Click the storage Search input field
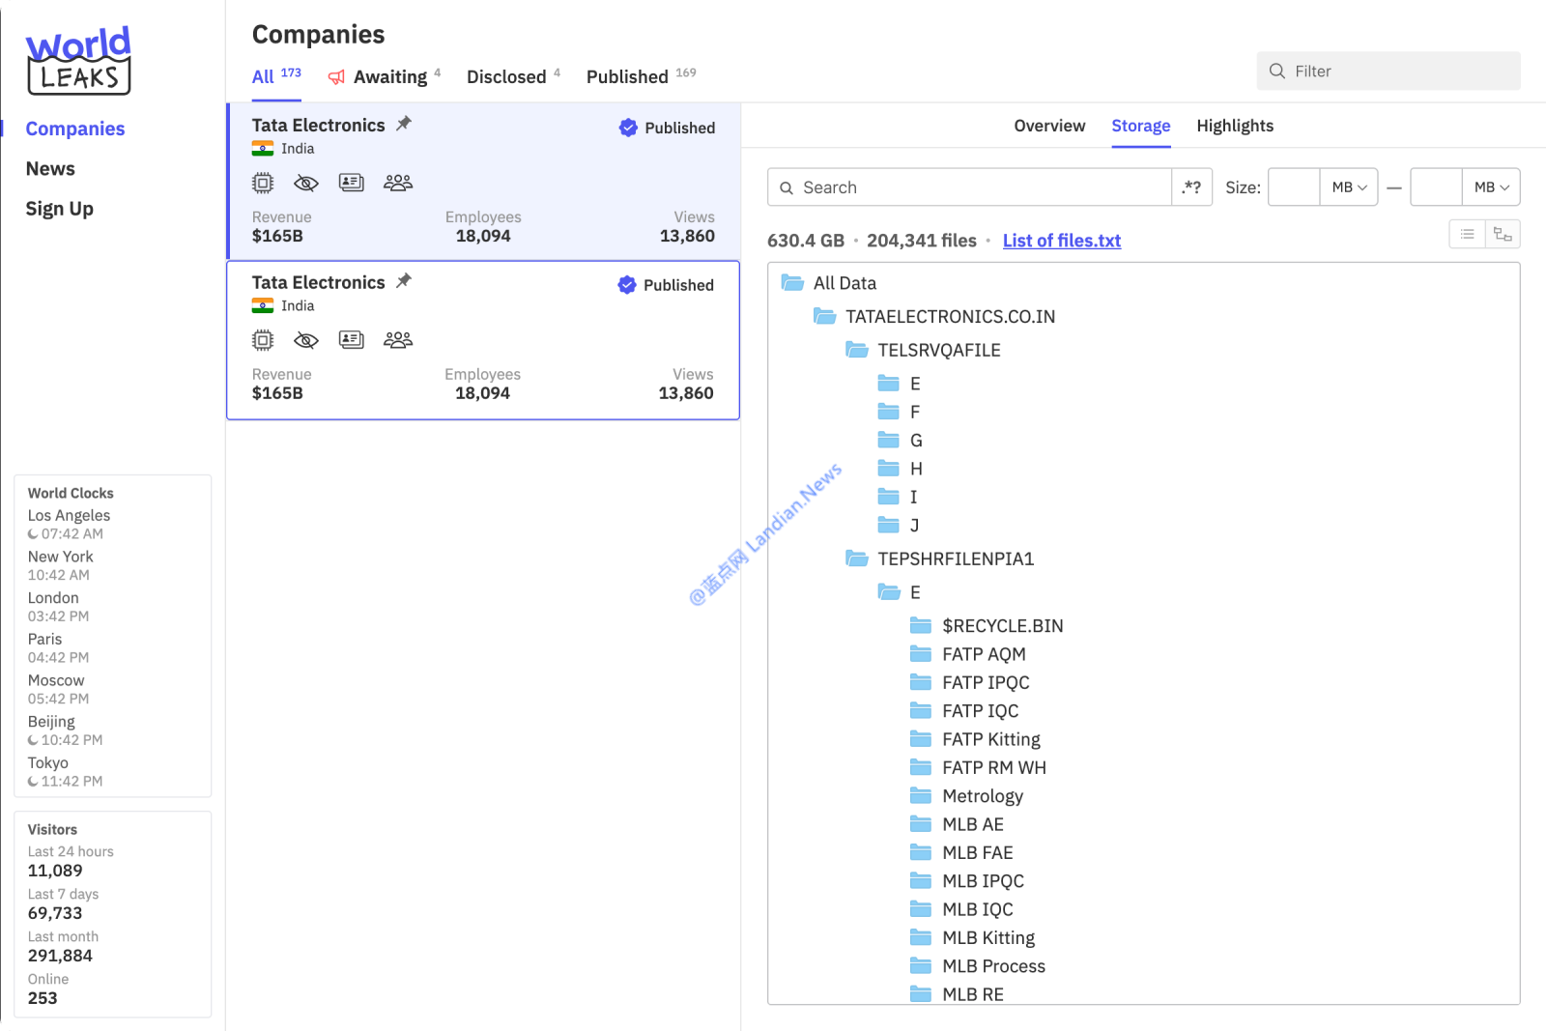Viewport: 1546px width, 1031px height. tap(969, 187)
